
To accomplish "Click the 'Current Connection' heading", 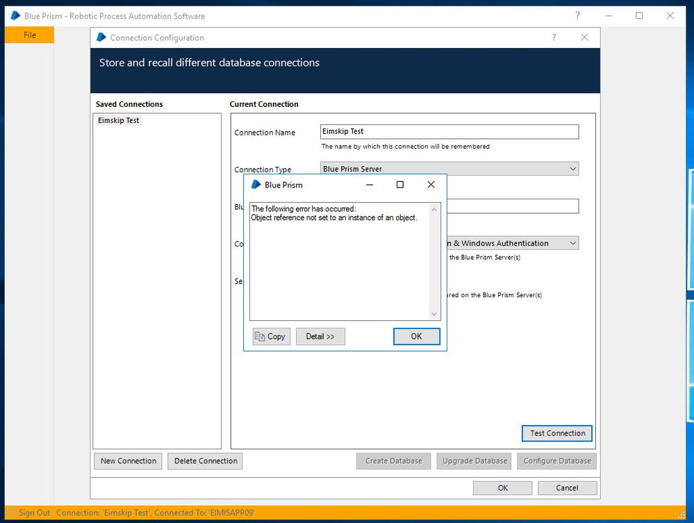I will [x=264, y=104].
